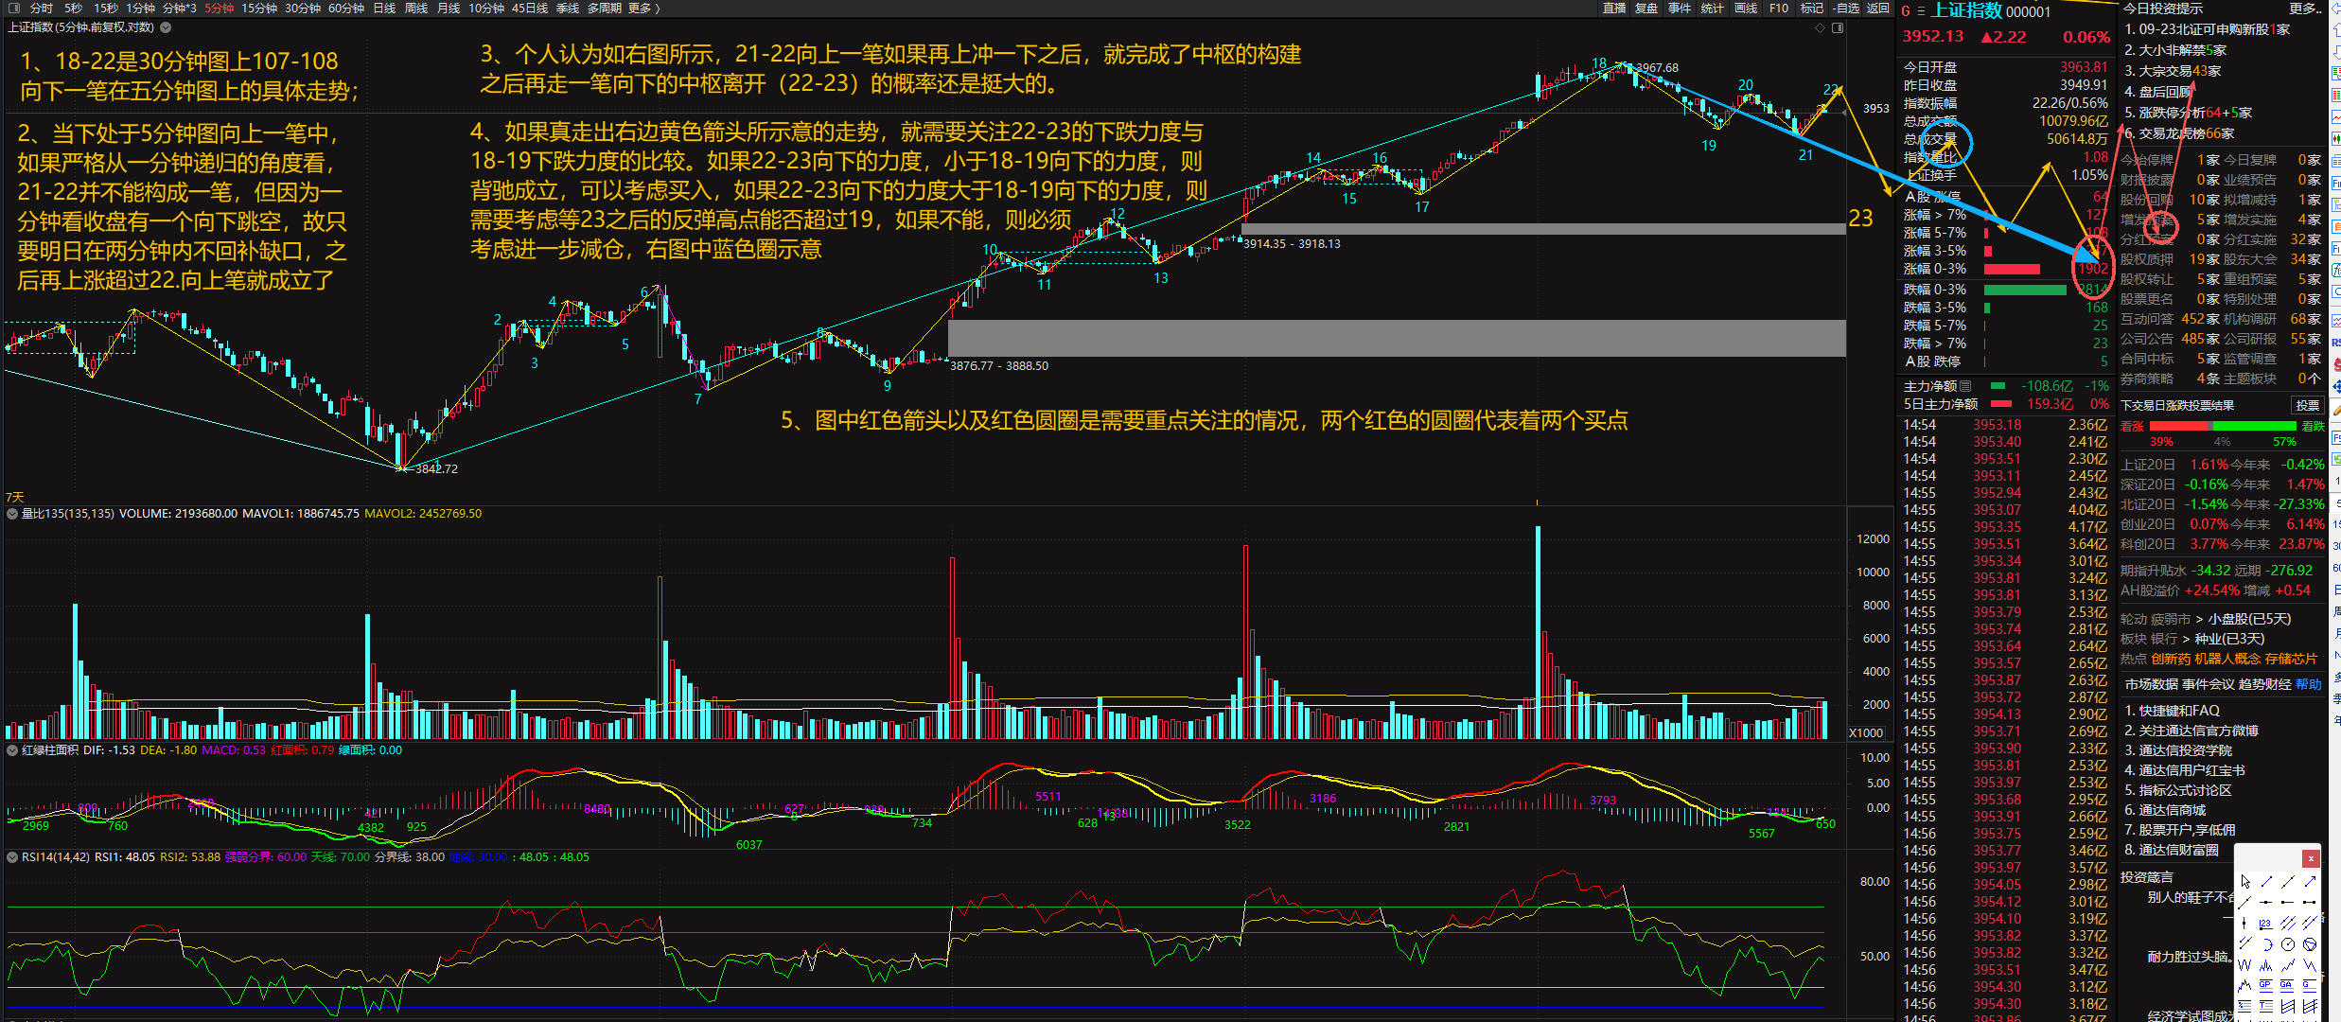Screen dimensions: 2341x1022
Task: Click the window-restore icon on the chart header
Action: coord(1838,27)
